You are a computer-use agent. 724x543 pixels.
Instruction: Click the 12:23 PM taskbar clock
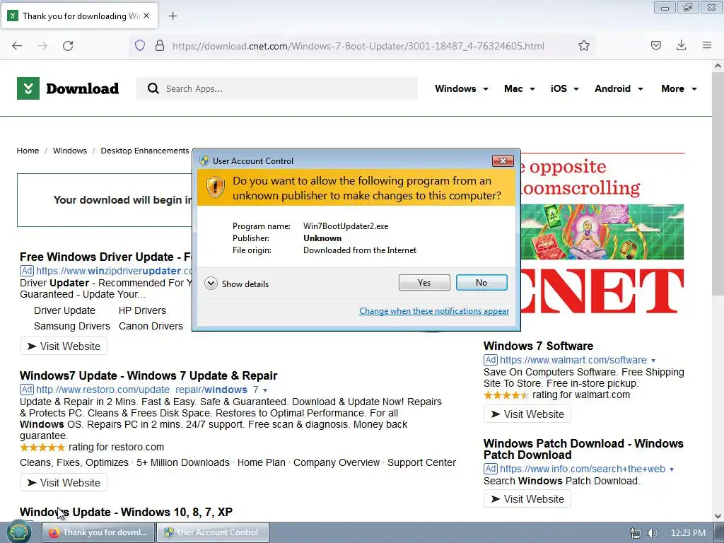(x=688, y=533)
